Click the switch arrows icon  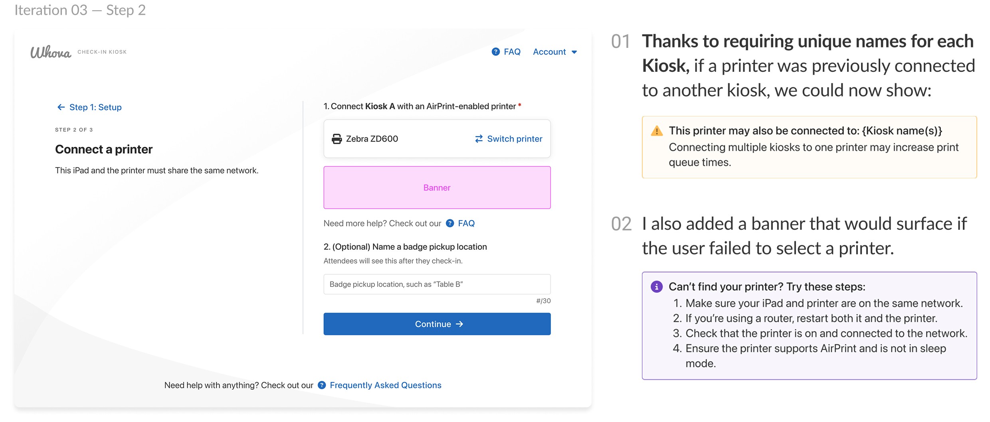tap(479, 139)
